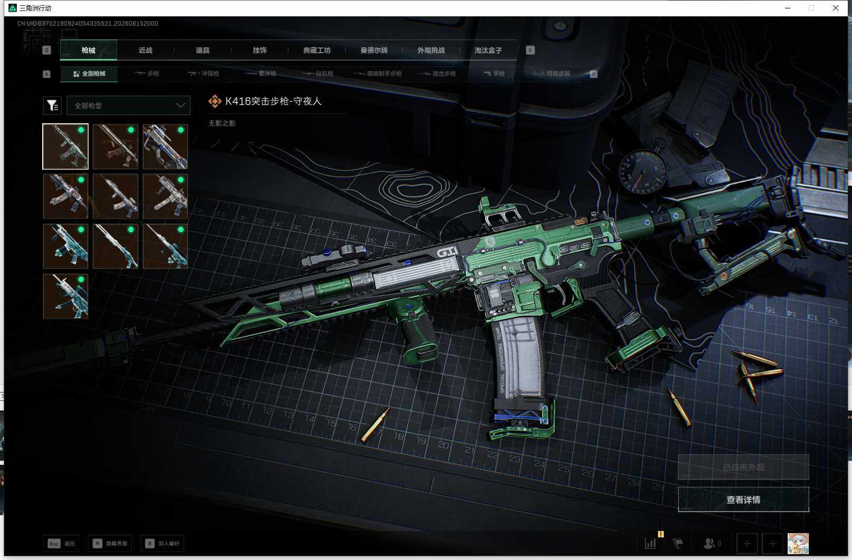The width and height of the screenshot is (852, 560).
Task: Select the 全部枪械 category filter
Action: click(x=89, y=74)
